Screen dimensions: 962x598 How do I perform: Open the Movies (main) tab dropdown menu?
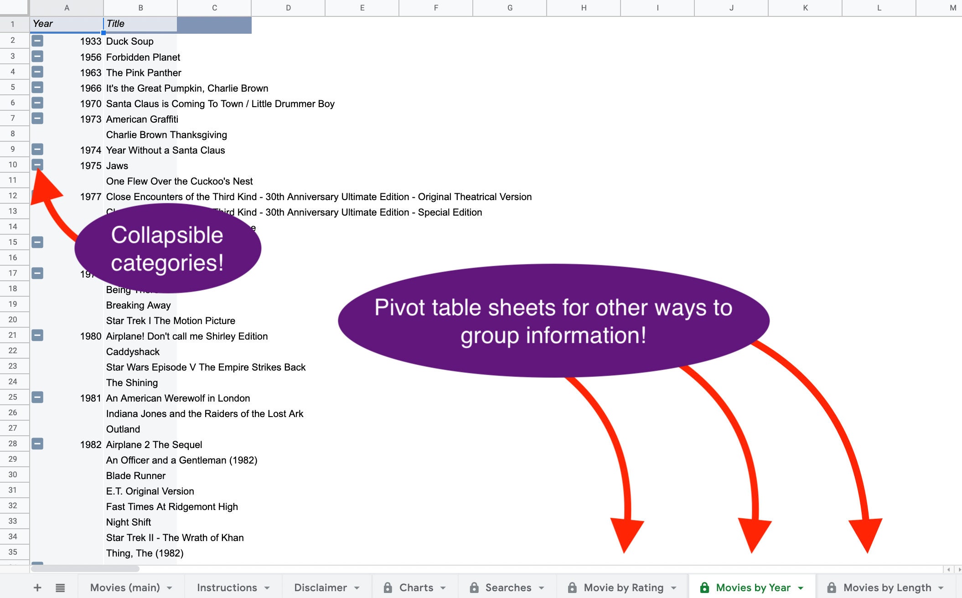click(170, 588)
